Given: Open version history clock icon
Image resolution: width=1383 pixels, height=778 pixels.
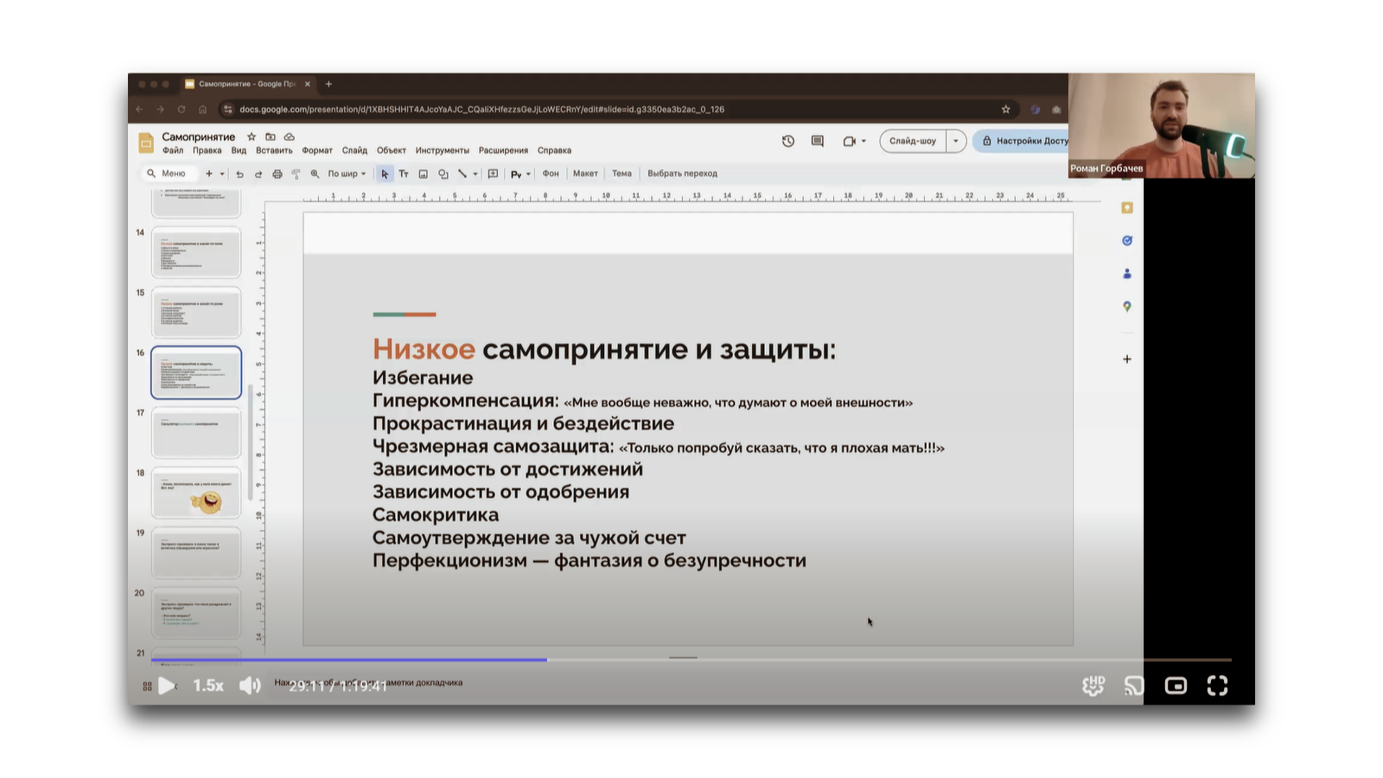Looking at the screenshot, I should pos(787,141).
